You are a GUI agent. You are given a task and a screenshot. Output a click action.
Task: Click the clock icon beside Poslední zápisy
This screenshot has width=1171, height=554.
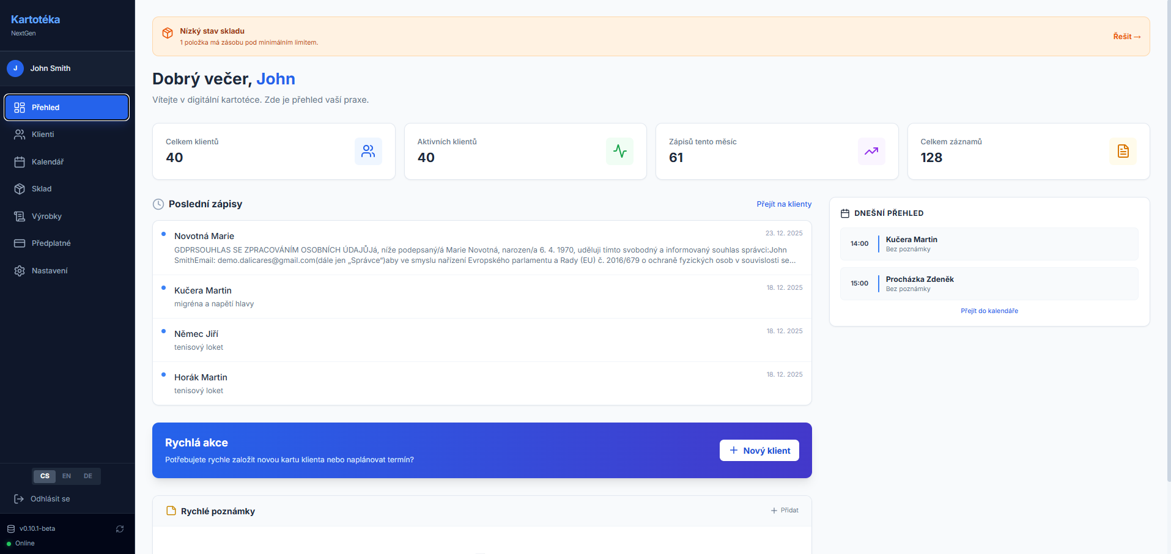pyautogui.click(x=158, y=204)
